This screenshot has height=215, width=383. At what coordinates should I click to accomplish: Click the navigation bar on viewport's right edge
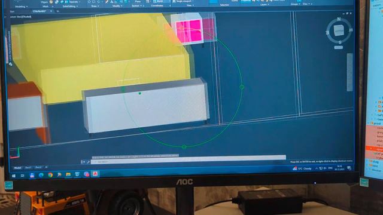click(350, 72)
